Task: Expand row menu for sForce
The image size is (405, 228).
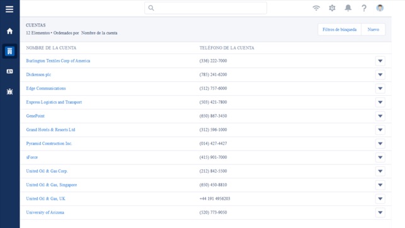Action: 380,157
